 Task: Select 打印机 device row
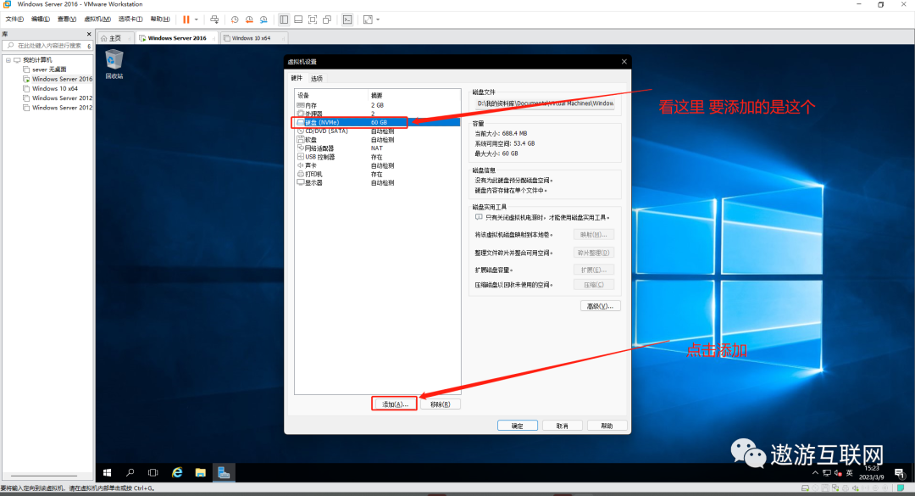[x=377, y=174]
